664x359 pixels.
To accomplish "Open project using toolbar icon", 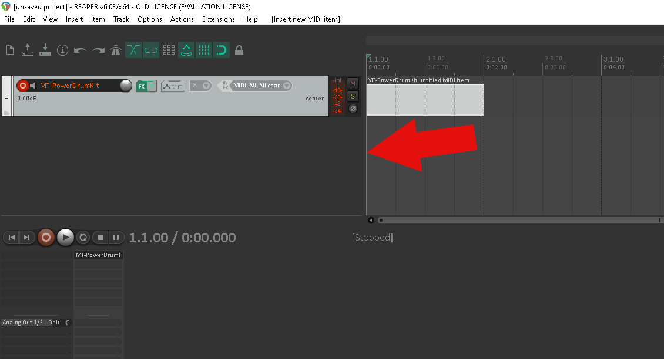I will [x=28, y=50].
